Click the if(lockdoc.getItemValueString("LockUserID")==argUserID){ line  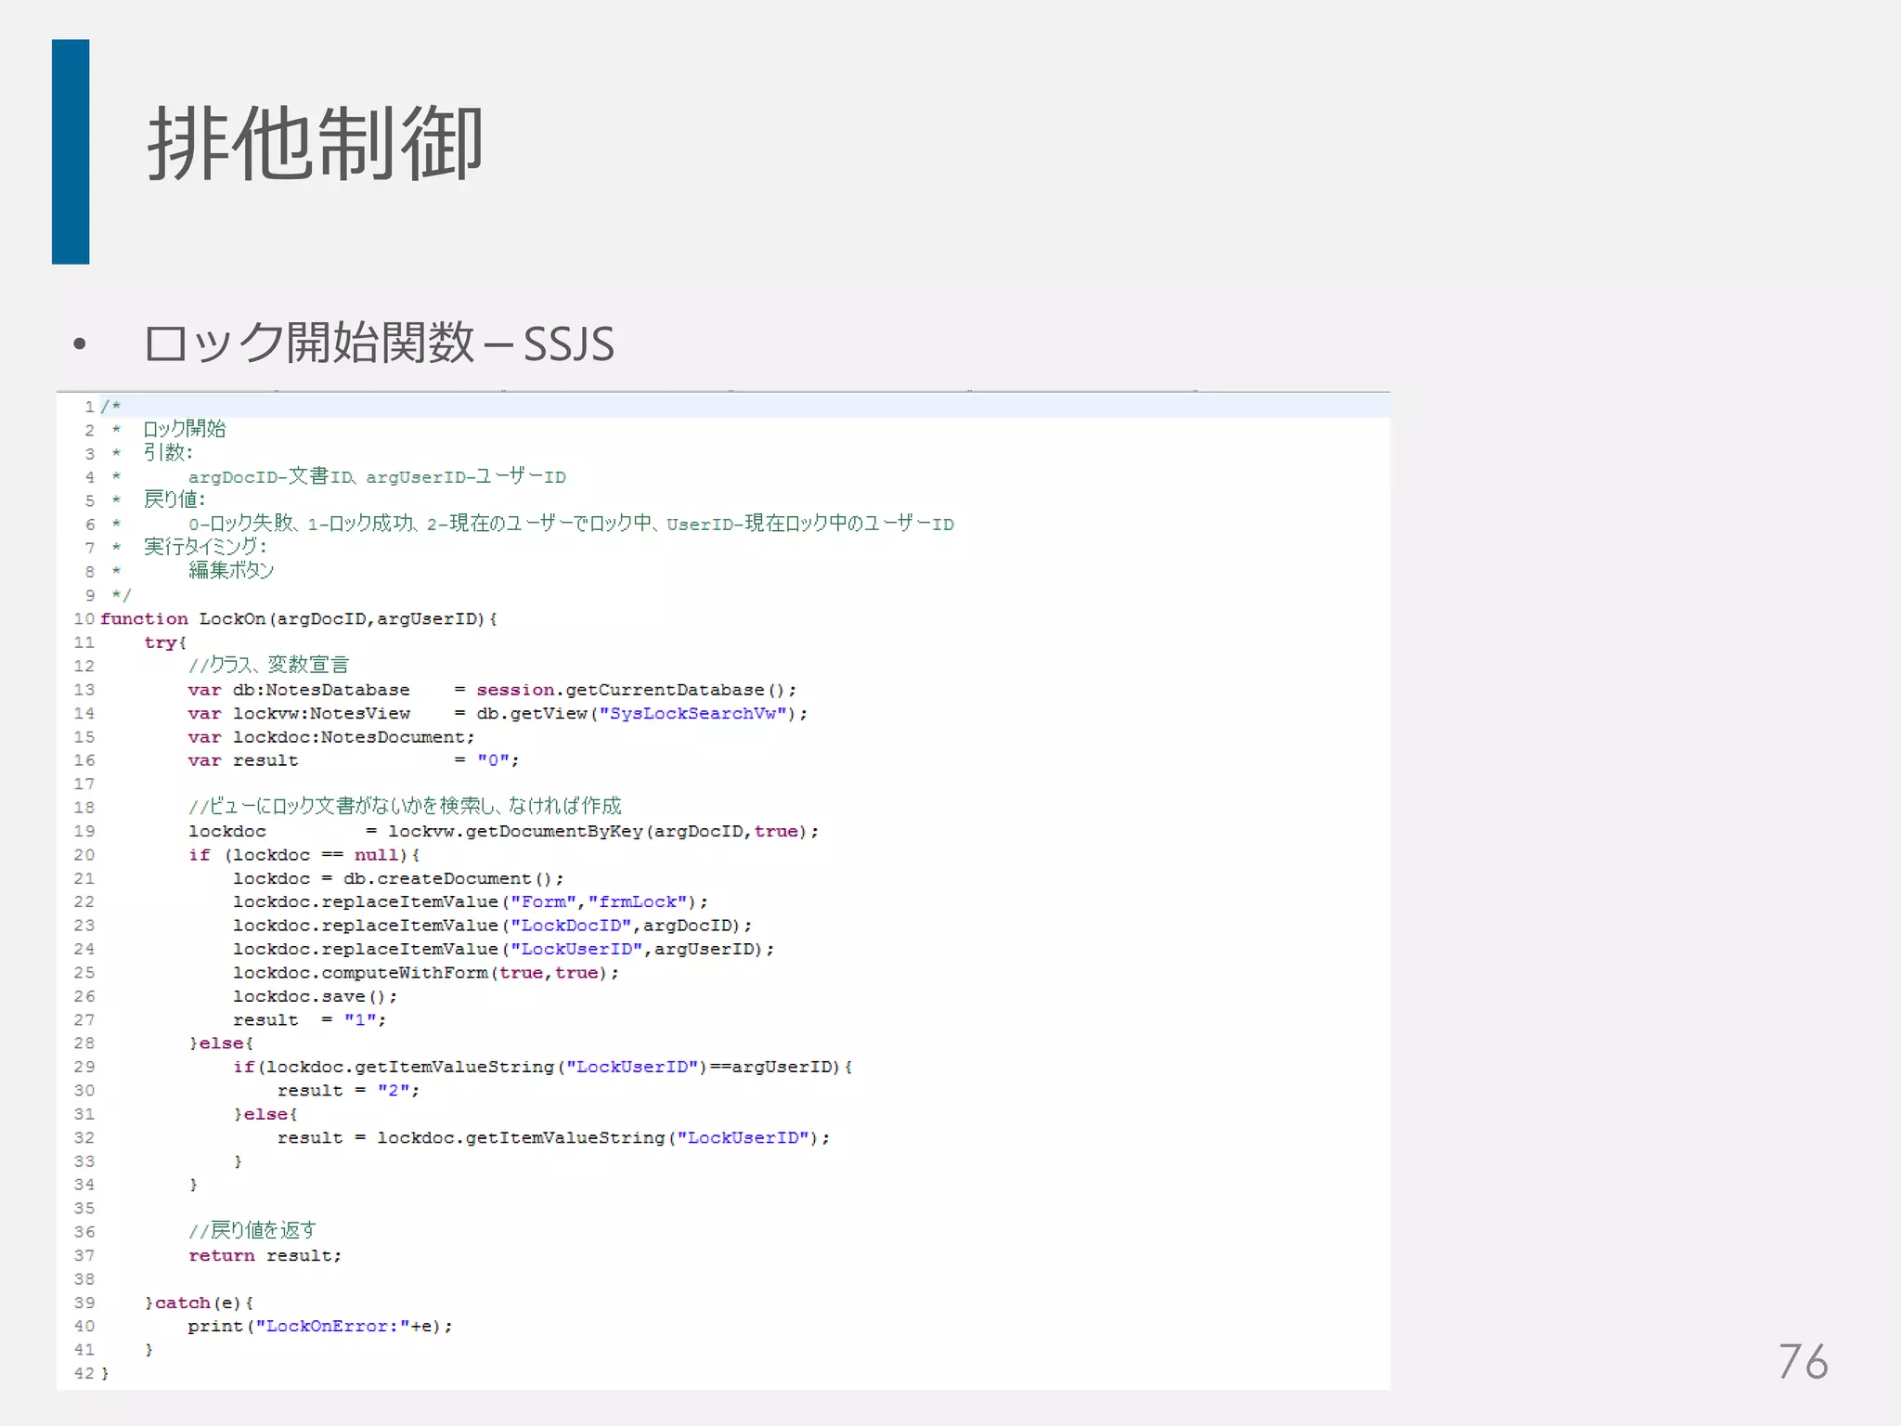[x=543, y=1067]
